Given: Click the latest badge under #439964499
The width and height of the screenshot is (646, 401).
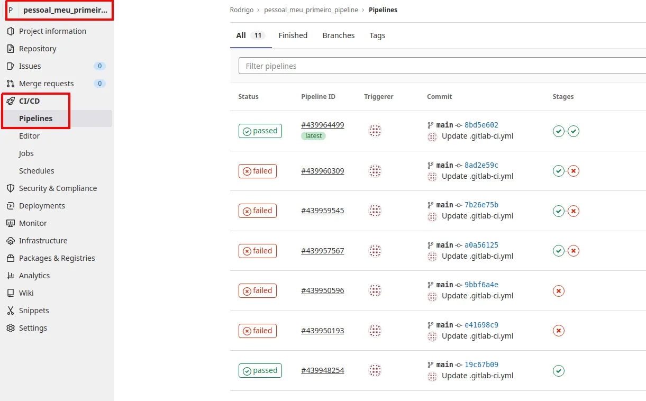Looking at the screenshot, I should [314, 136].
